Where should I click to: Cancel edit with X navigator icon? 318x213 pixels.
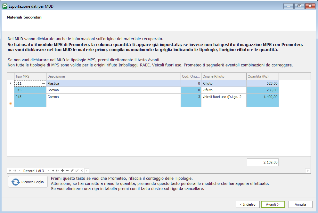pyautogui.click(x=82, y=171)
